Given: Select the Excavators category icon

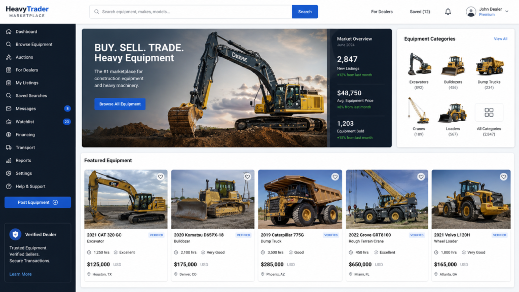Looking at the screenshot, I should (x=419, y=64).
